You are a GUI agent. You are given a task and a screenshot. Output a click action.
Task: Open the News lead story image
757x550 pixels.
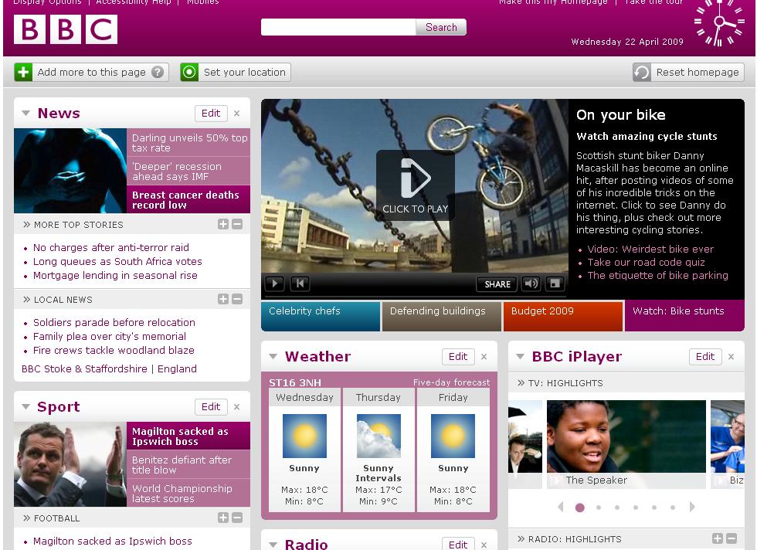click(x=70, y=171)
